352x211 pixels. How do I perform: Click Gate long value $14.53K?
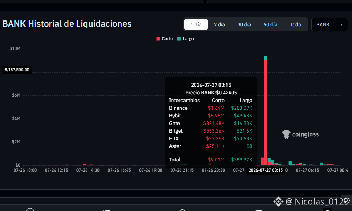(x=243, y=123)
